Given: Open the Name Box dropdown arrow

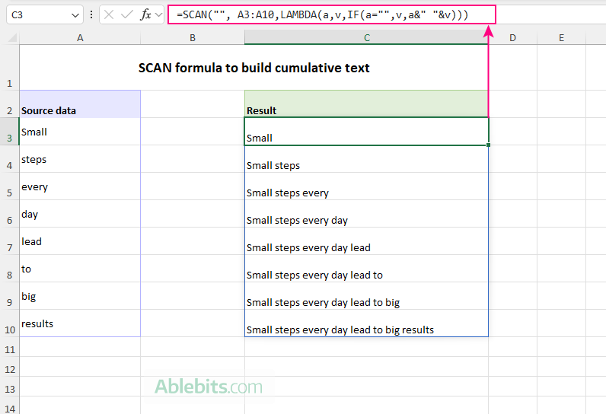Looking at the screenshot, I should point(75,15).
